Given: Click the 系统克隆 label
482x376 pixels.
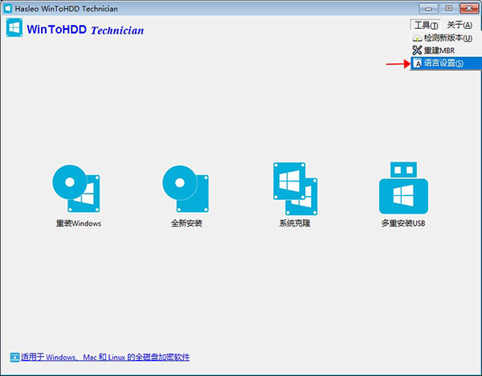Looking at the screenshot, I should pyautogui.click(x=295, y=223).
